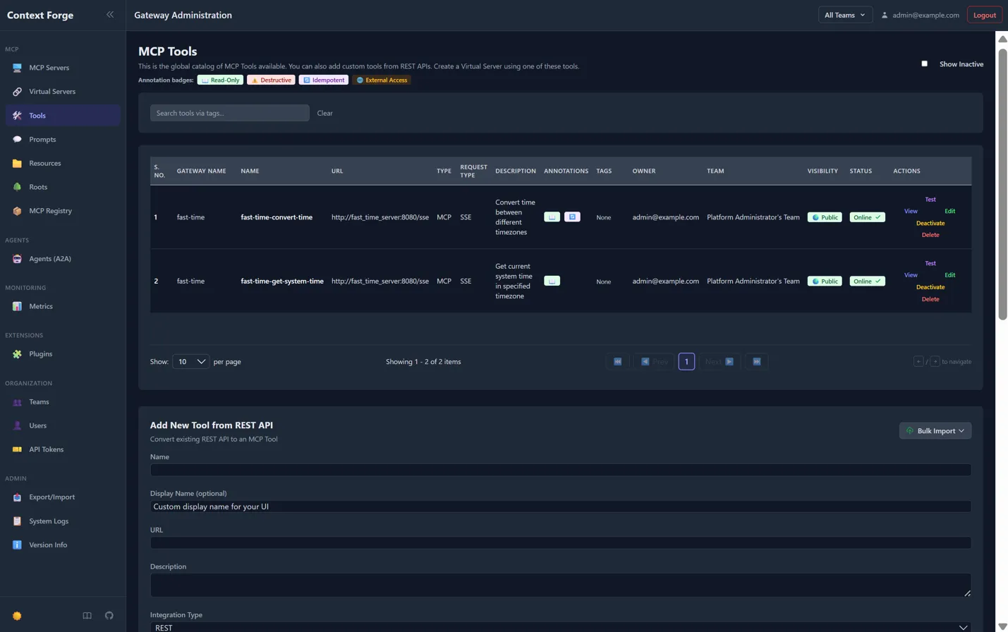Jump to last page button
Screen dimensions: 1008x632
pos(756,362)
